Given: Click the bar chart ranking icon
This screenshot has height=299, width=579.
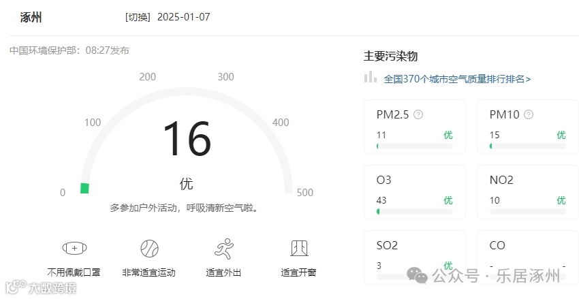Looking at the screenshot, I should pos(371,77).
